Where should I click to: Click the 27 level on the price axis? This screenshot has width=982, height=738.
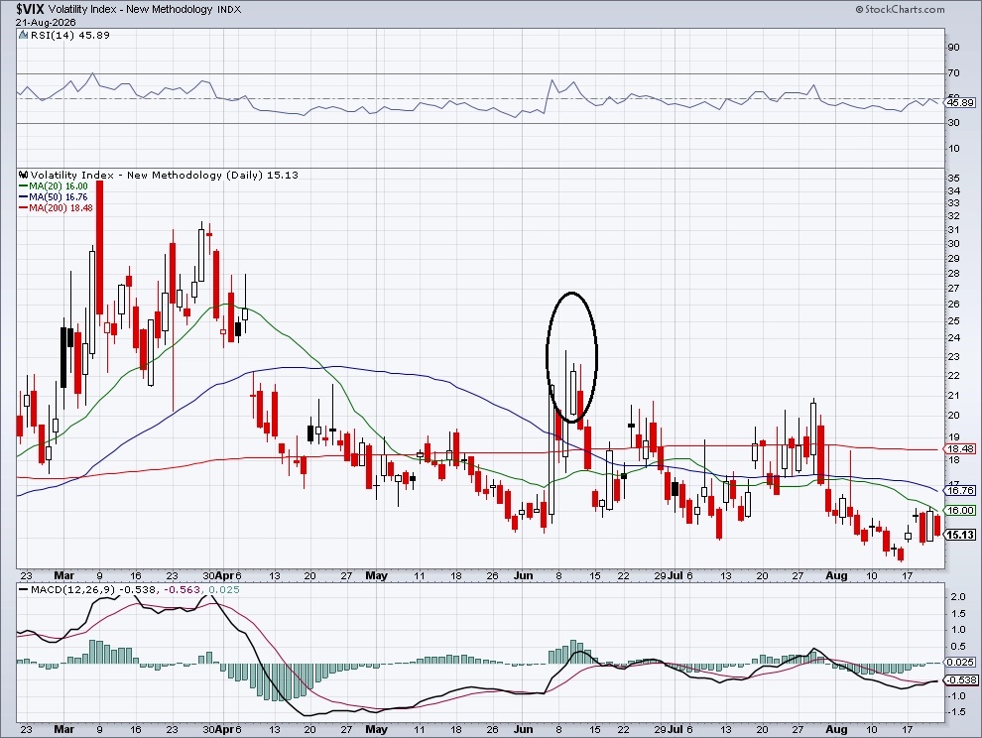point(953,289)
